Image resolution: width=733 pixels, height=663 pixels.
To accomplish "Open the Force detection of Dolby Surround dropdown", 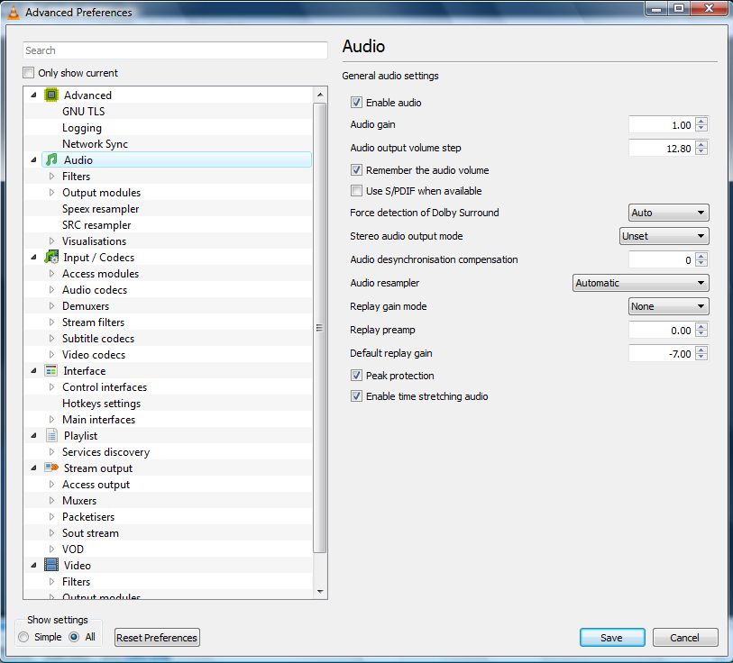I will tap(668, 213).
